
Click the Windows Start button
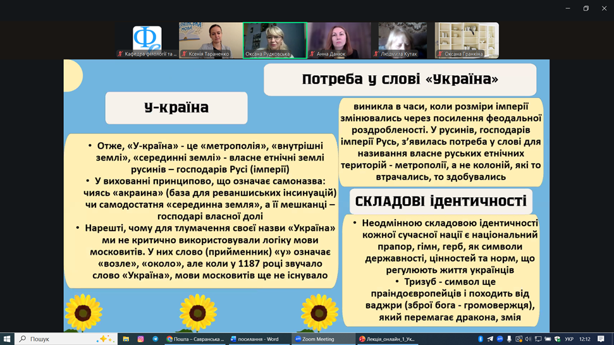(7, 339)
